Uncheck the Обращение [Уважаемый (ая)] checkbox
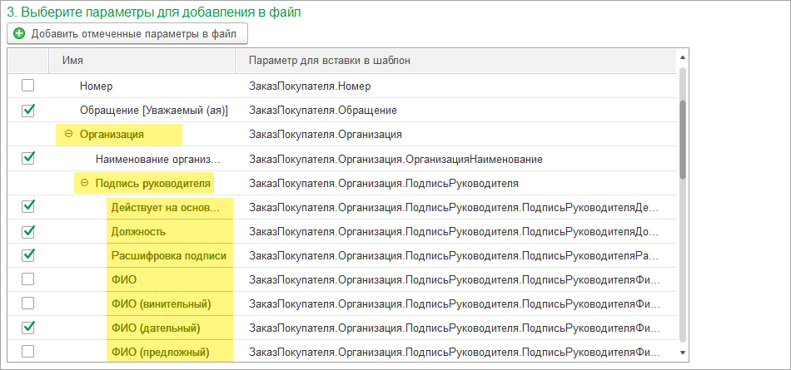This screenshot has width=791, height=370. pyautogui.click(x=28, y=110)
